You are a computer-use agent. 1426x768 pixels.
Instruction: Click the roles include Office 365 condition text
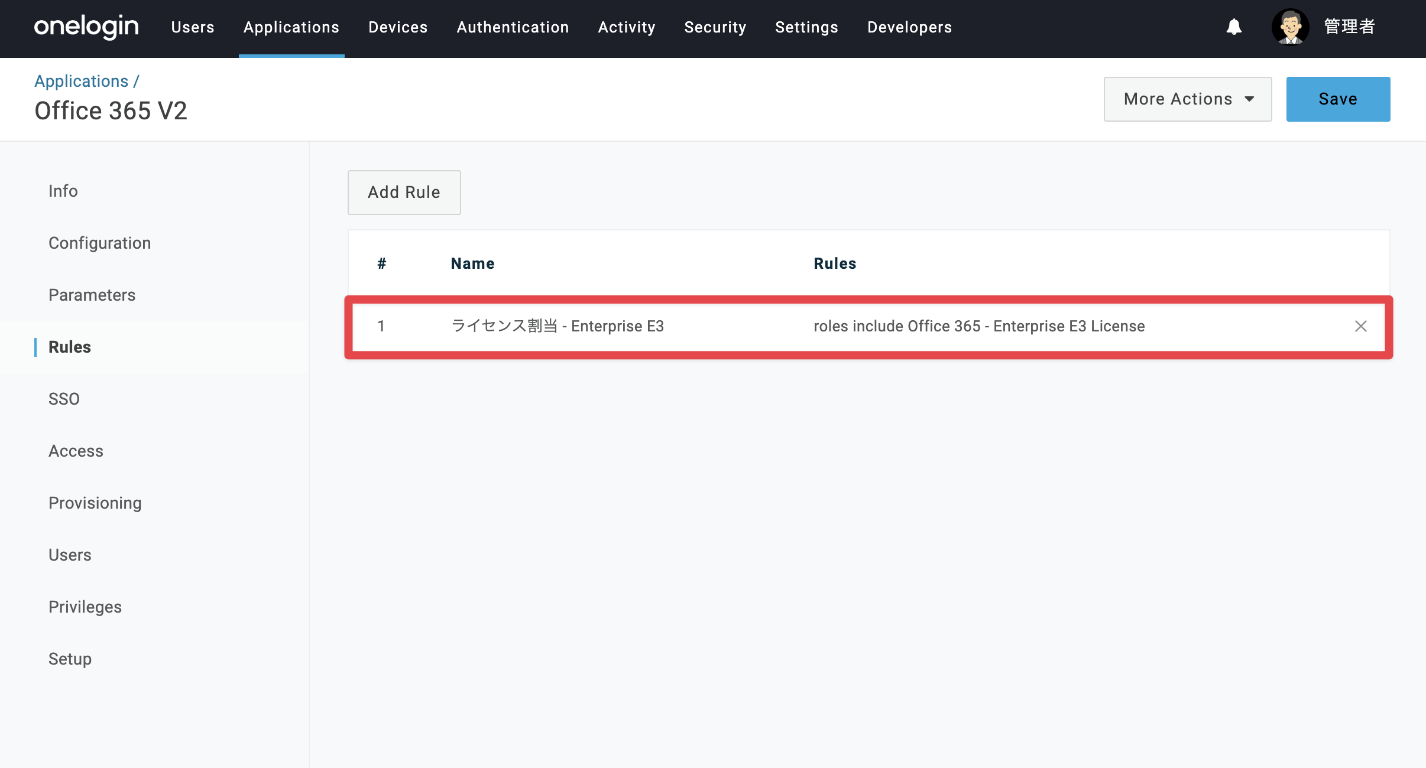(x=979, y=326)
